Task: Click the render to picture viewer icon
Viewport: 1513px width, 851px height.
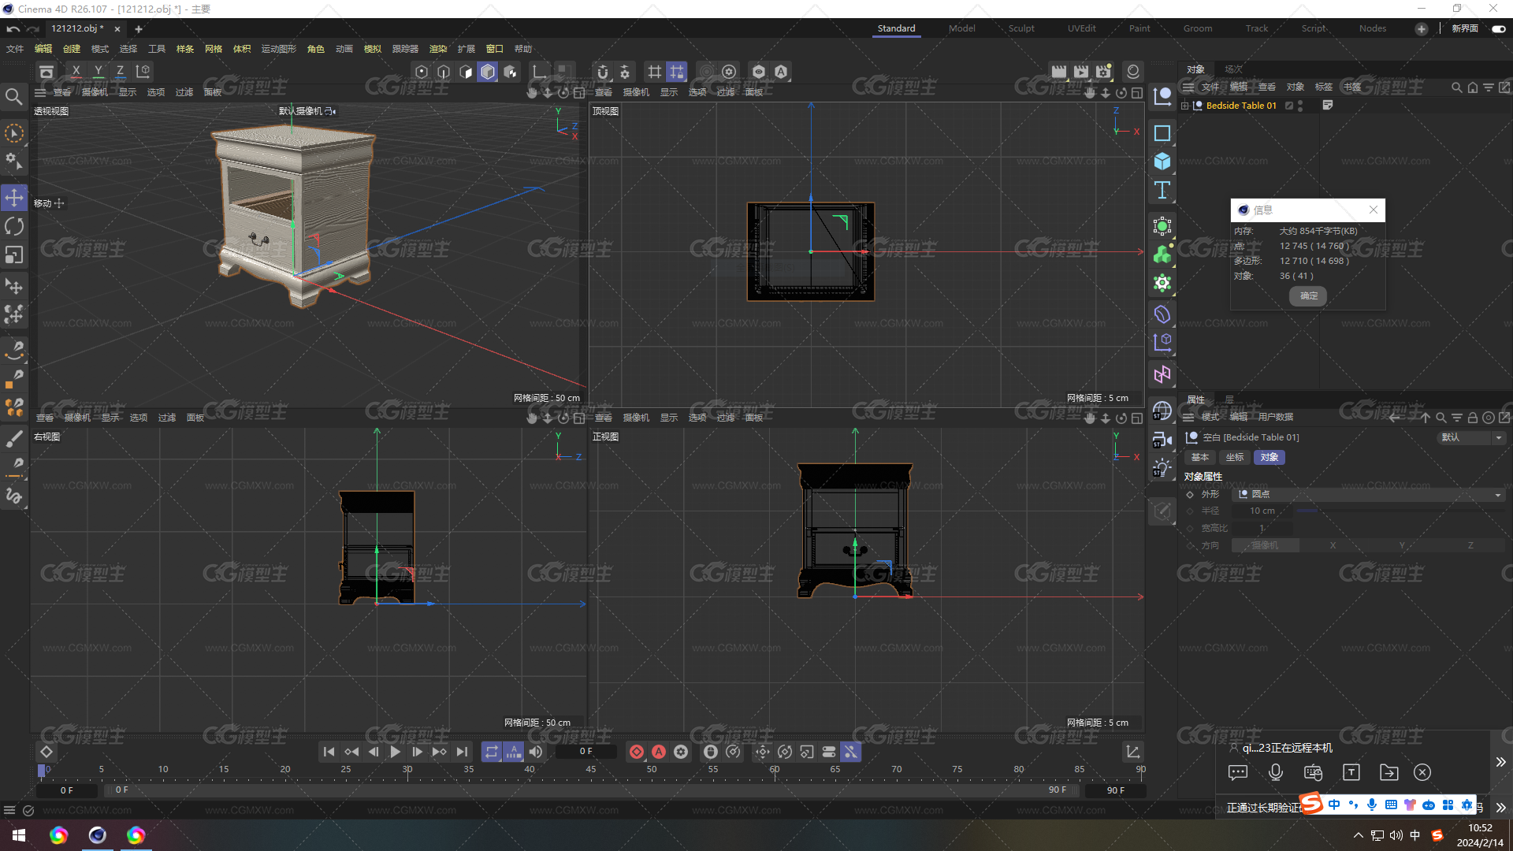Action: tap(1081, 72)
